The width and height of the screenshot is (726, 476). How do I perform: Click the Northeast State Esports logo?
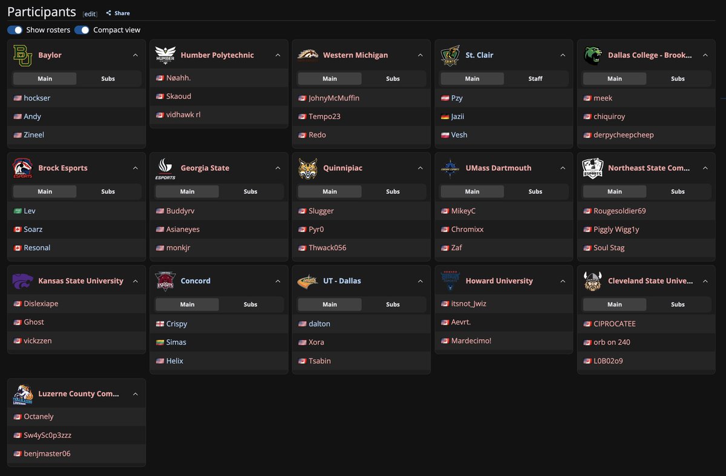(x=592, y=168)
